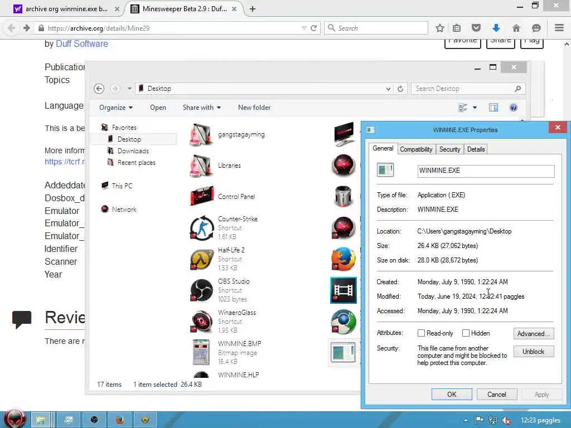Select the Firefox shortcut icon on Desktop
This screenshot has height=428, width=571.
click(x=343, y=259)
